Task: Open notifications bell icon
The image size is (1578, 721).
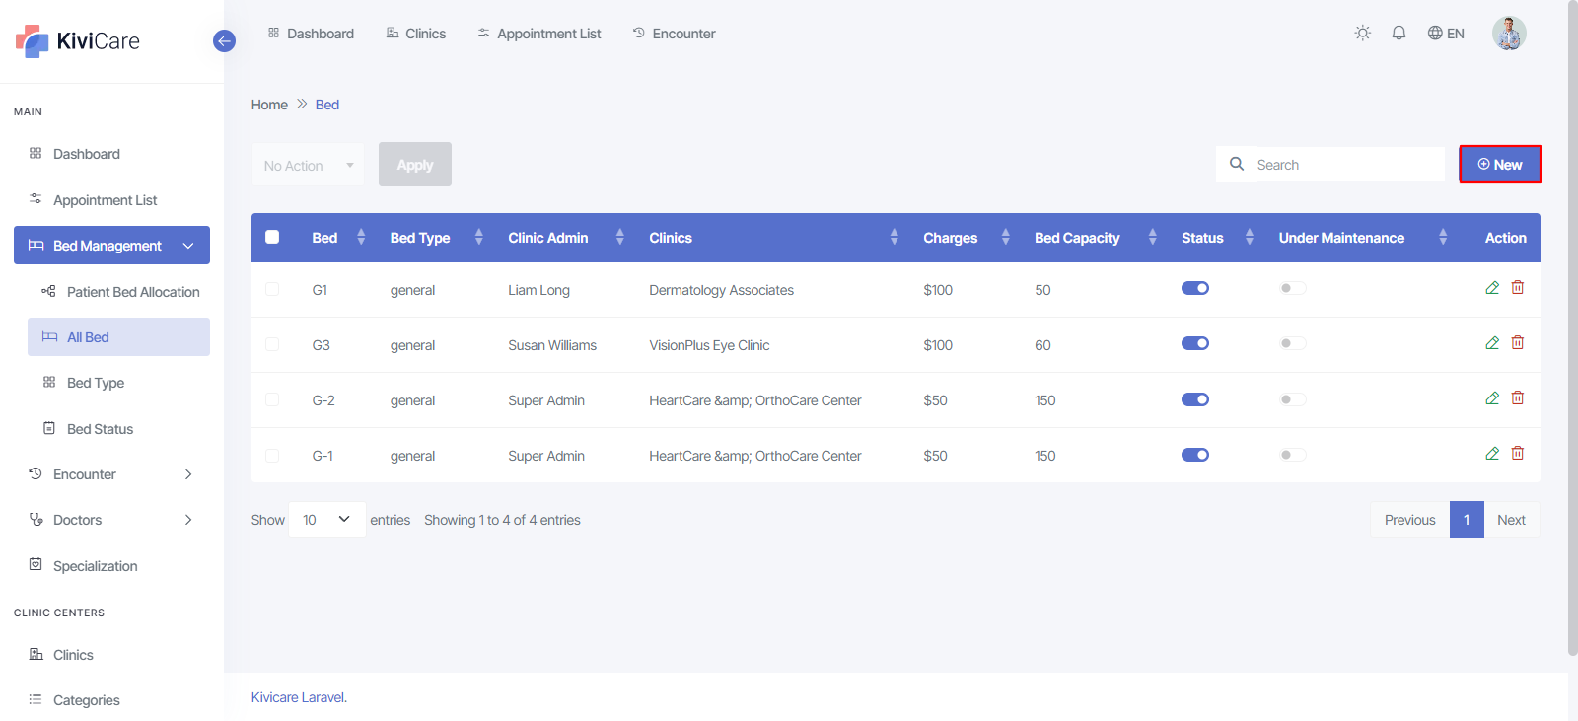Action: [1399, 34]
